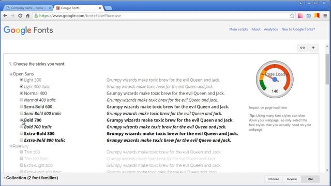
Task: Check the Semi-Bold 600 checkbox
Action: (21, 106)
